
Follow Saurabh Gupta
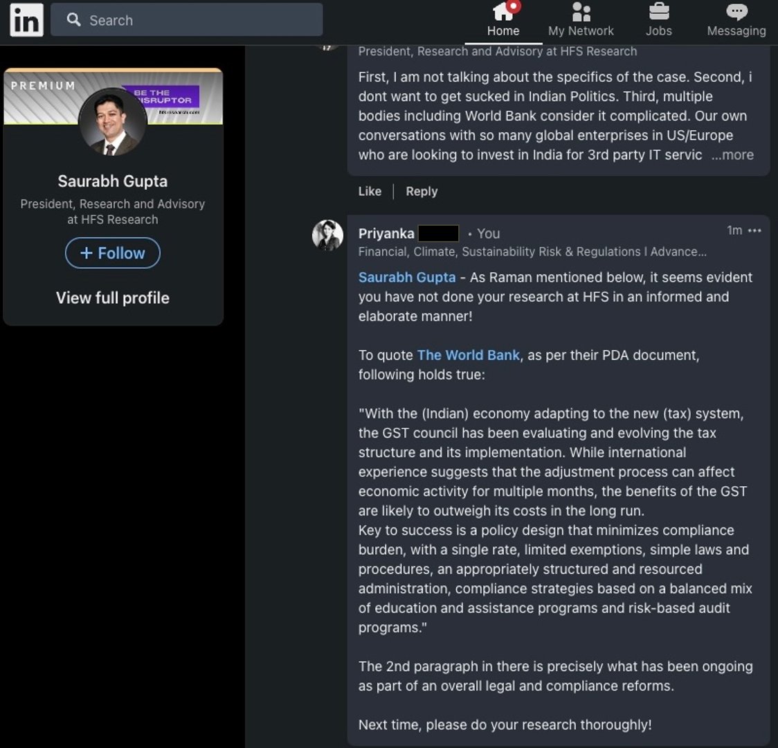click(x=113, y=253)
